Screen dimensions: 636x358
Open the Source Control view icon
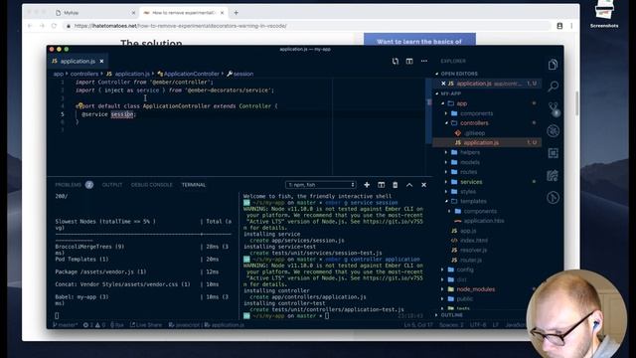click(x=553, y=108)
